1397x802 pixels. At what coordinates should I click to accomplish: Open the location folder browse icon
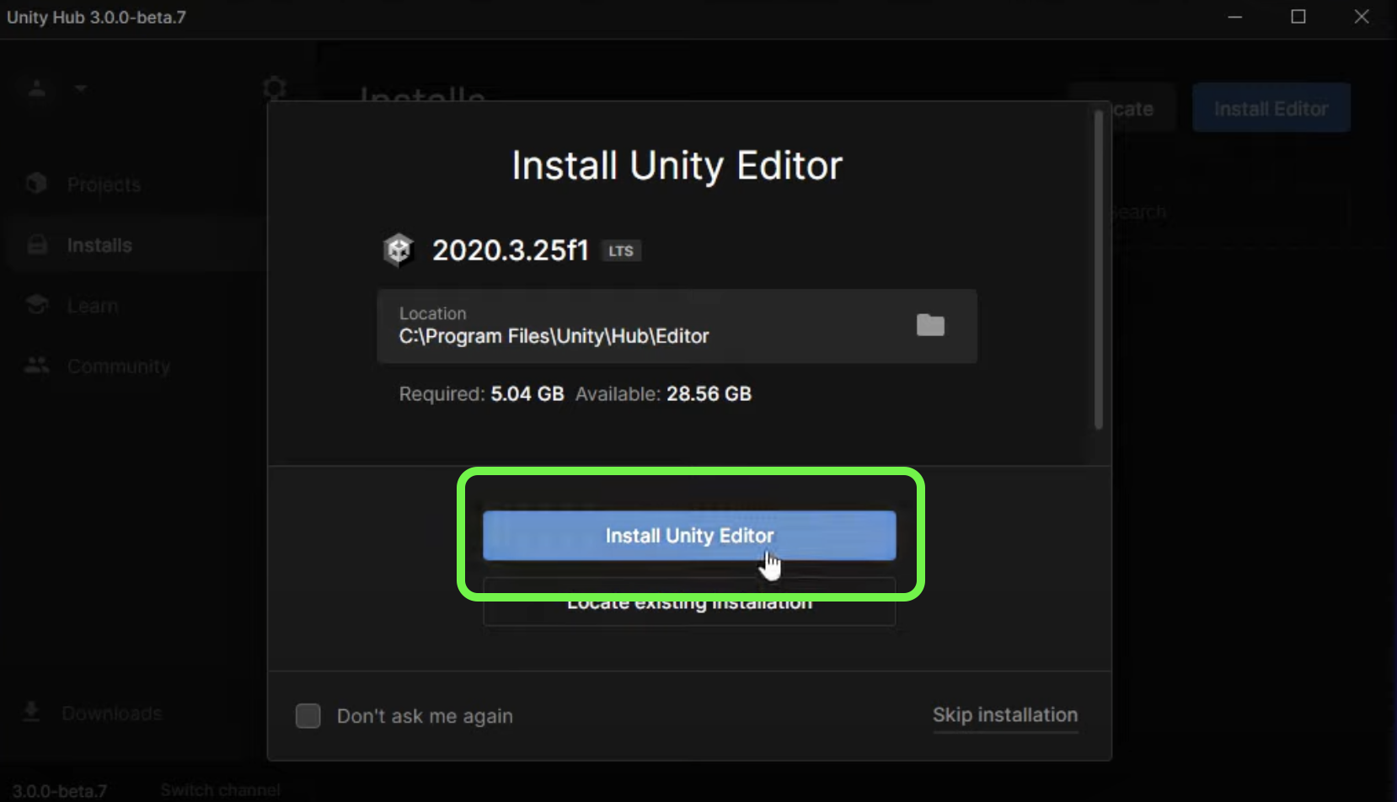click(x=930, y=325)
